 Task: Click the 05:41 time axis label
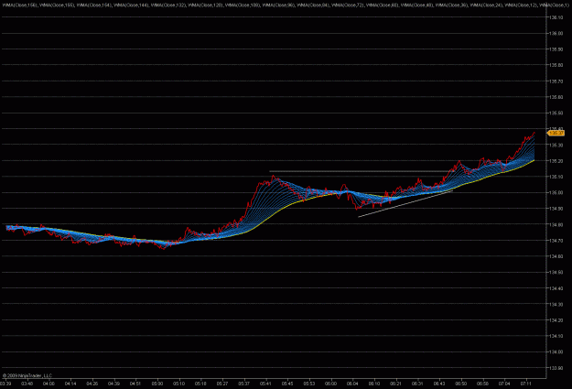[265, 384]
